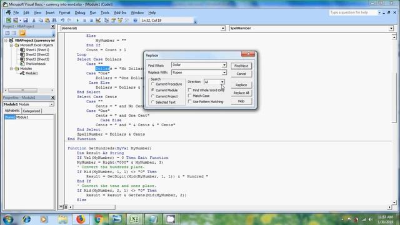Click the Replace button
The image size is (400, 225).
241,85
